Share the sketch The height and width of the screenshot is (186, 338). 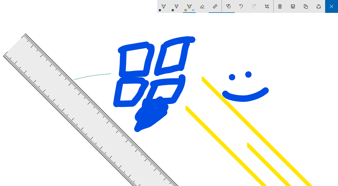pos(319,6)
